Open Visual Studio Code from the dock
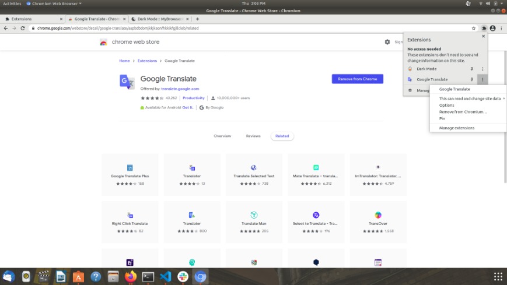 point(166,277)
